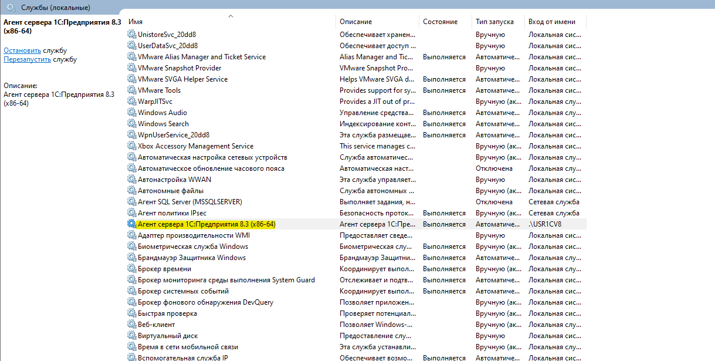Click the gear icon beside VMware Tools service
715x361 pixels.
coord(131,90)
